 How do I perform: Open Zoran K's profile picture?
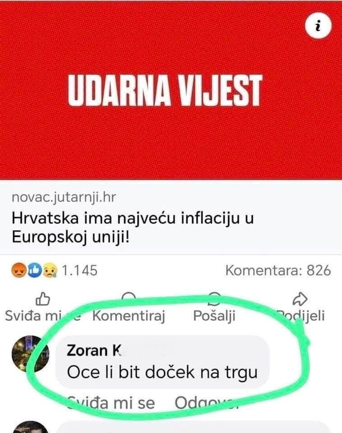tap(30, 354)
